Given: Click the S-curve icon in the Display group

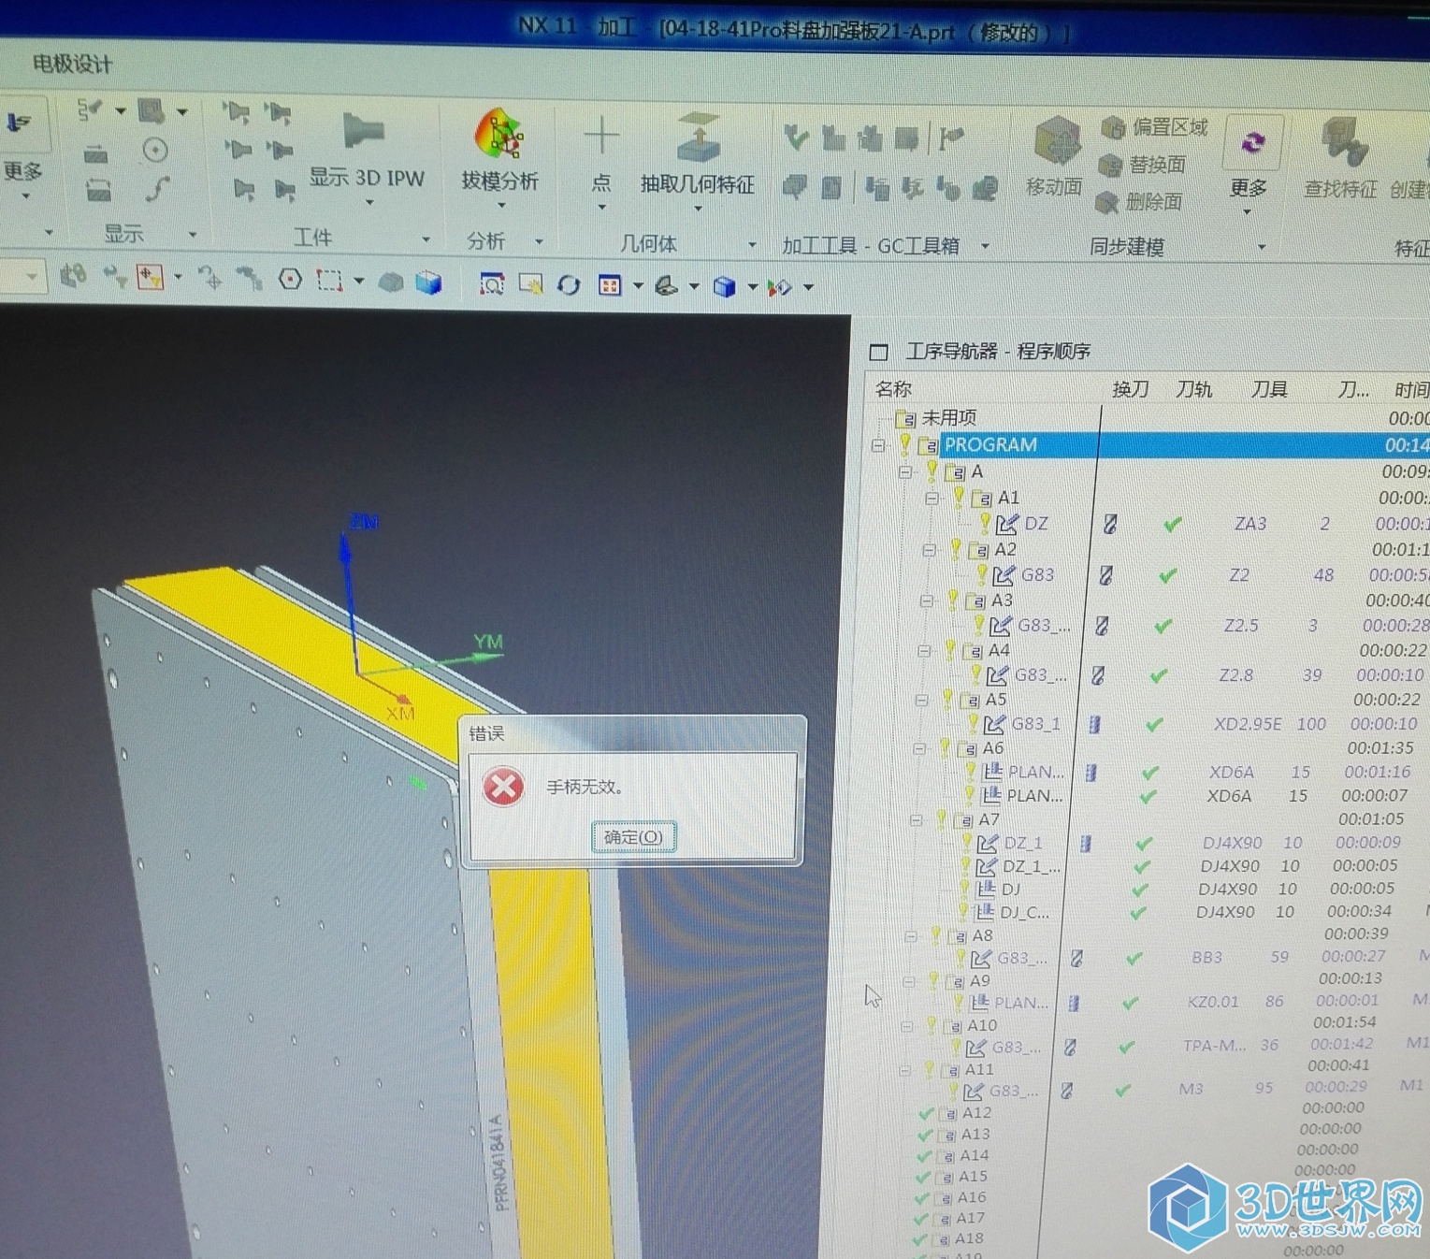Looking at the screenshot, I should point(157,189).
